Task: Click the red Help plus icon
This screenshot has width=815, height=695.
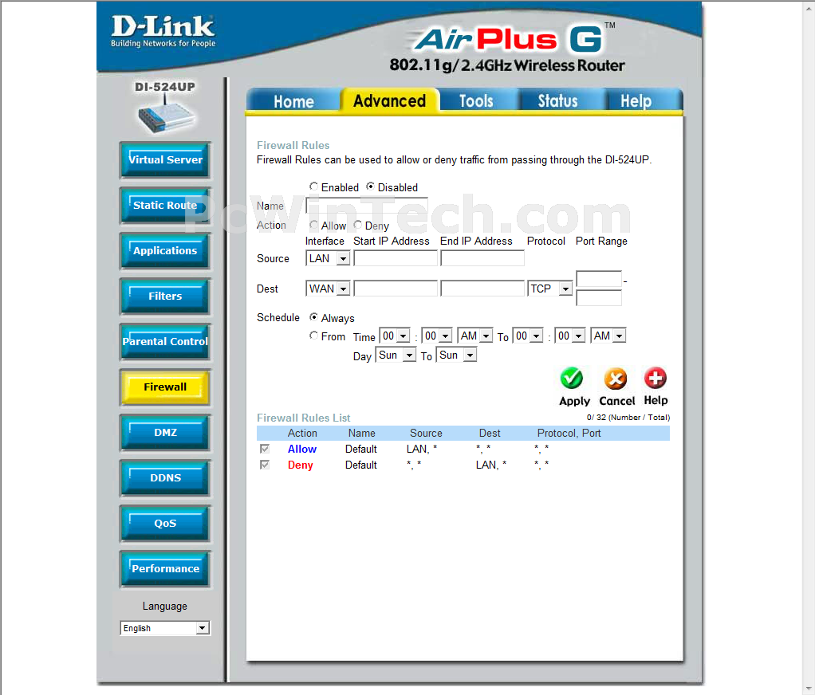Action: pyautogui.click(x=655, y=378)
